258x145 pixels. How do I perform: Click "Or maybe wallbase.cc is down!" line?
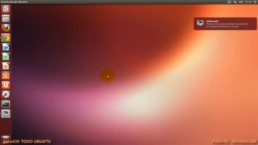[223, 27]
